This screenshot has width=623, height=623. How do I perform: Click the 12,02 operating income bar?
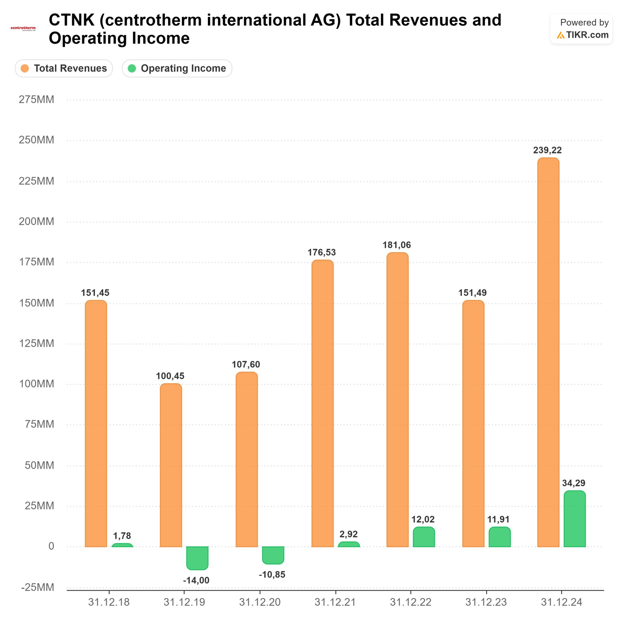click(424, 537)
